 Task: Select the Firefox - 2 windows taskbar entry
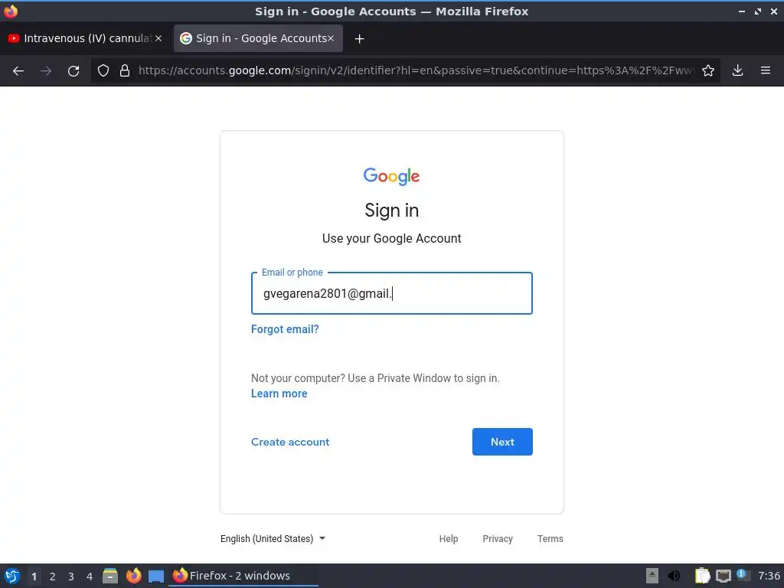(x=243, y=576)
